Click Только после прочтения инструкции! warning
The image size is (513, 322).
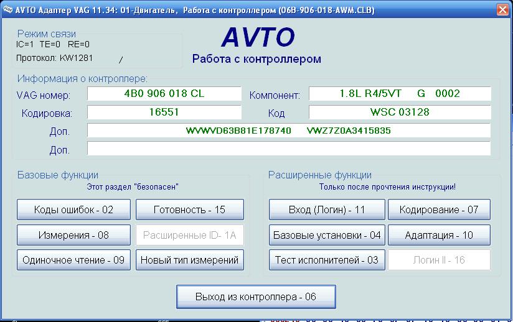click(x=387, y=187)
